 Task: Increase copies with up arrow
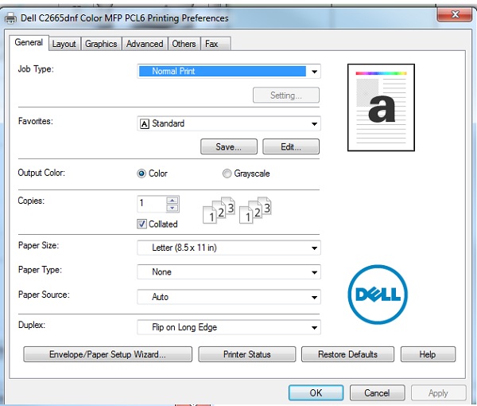(173, 200)
